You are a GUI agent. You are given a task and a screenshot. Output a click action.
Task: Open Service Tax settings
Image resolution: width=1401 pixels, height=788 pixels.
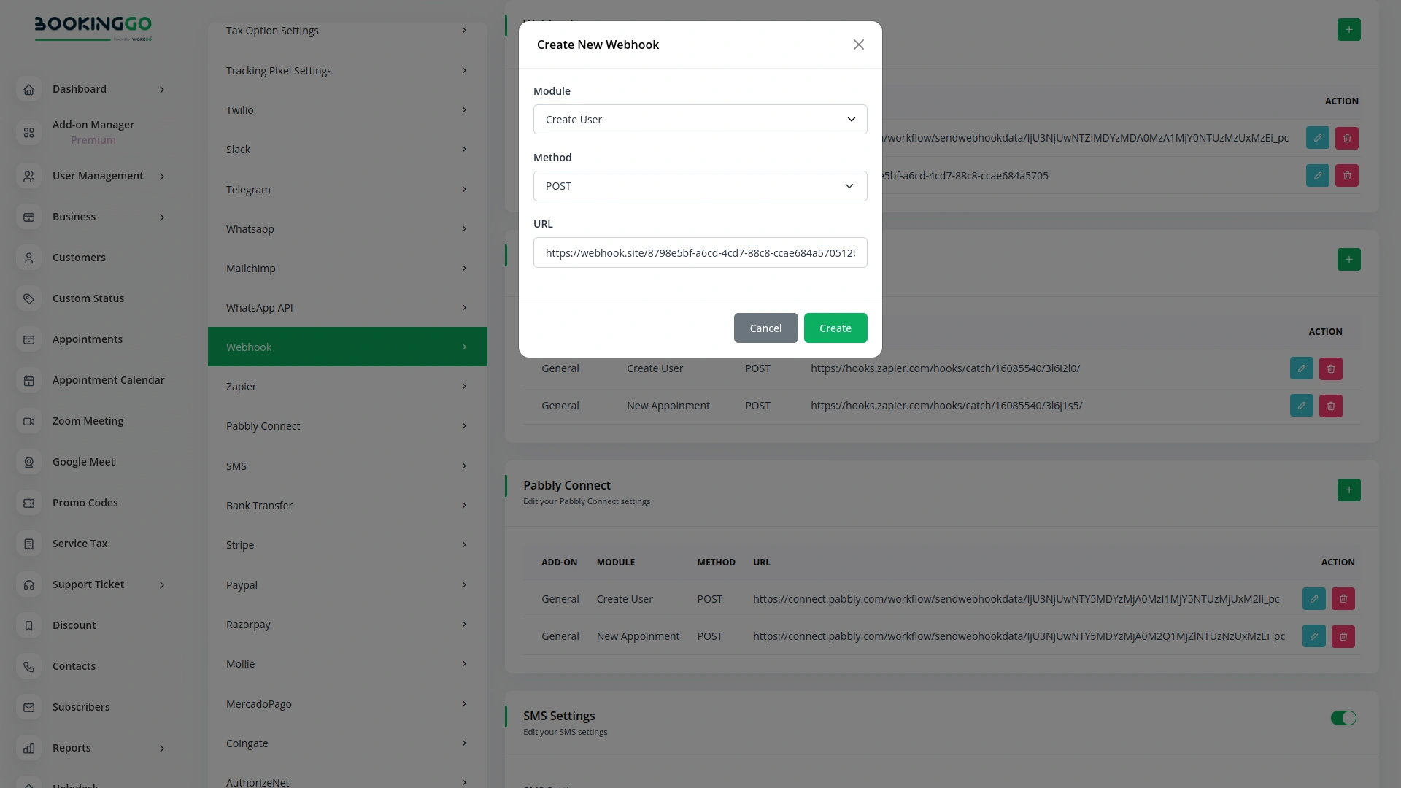(80, 543)
